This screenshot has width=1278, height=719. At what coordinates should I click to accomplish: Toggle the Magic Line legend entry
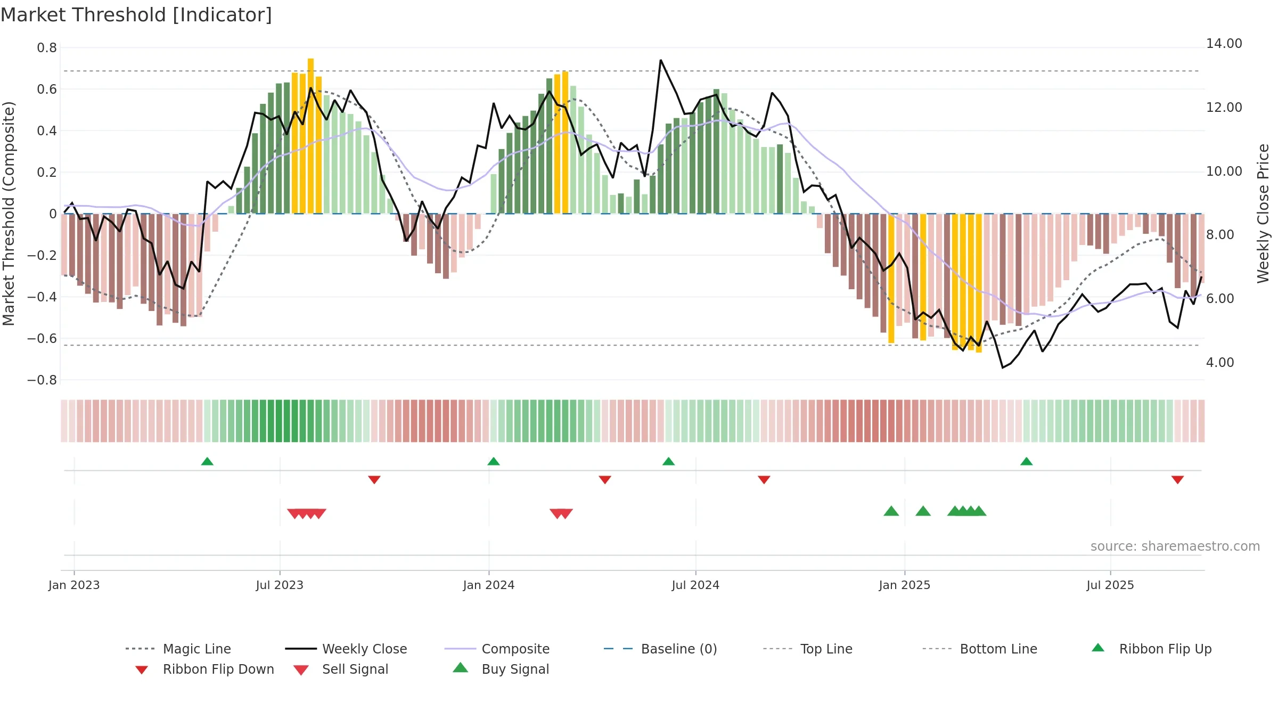tap(178, 649)
